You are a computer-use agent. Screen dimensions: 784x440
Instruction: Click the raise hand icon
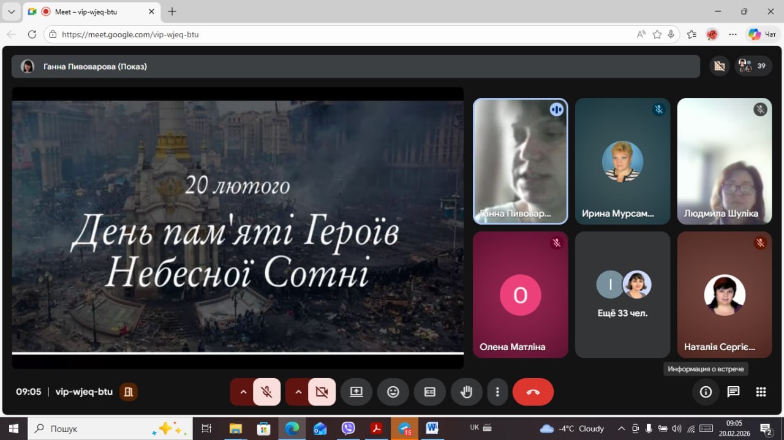(466, 392)
